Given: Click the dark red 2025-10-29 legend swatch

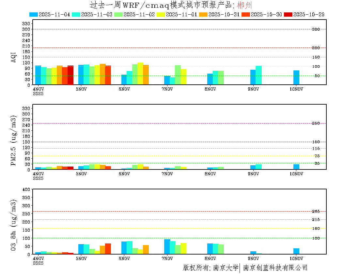Looking at the screenshot, I should [288, 14].
